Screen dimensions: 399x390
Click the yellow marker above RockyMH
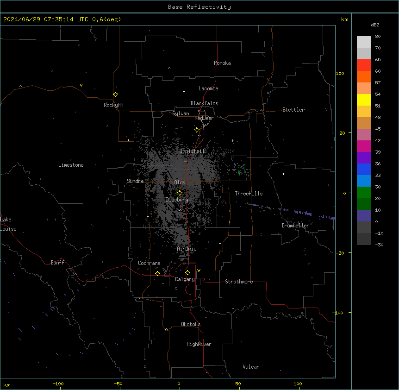point(116,94)
